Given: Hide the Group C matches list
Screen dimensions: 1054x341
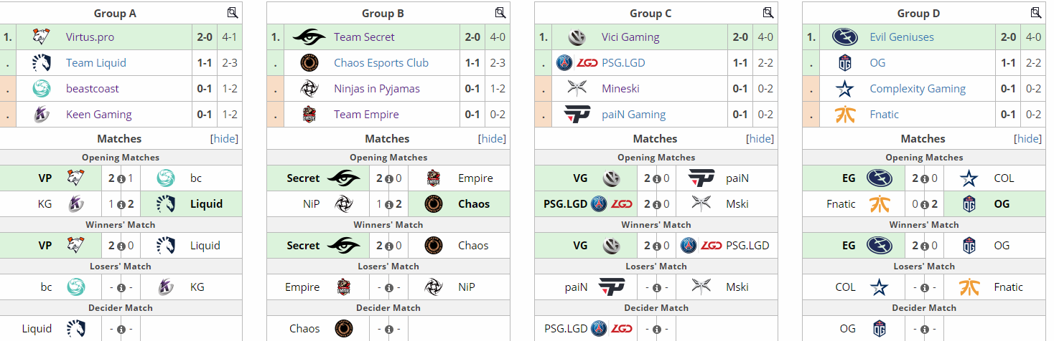Looking at the screenshot, I should coord(760,139).
